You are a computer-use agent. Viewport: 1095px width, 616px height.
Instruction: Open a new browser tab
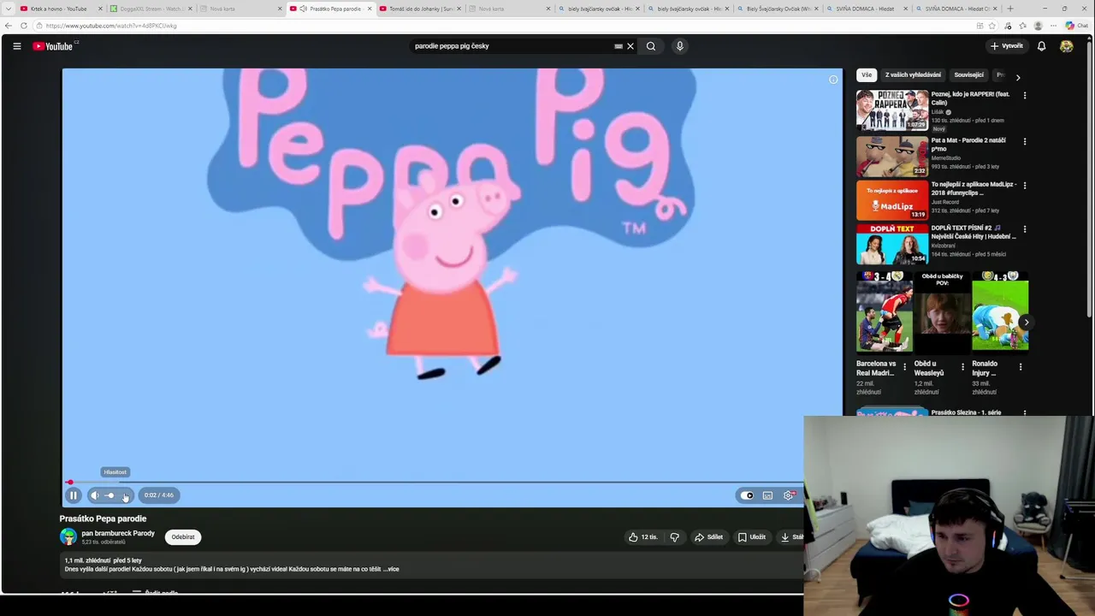click(1009, 9)
